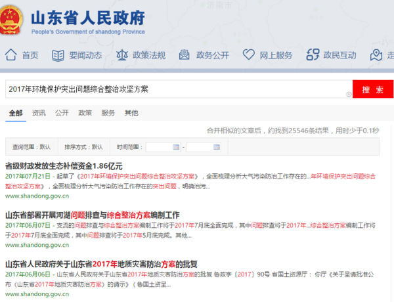The image size is (394, 302).
Task: Open 政务公开 navigation item
Action: pos(213,55)
